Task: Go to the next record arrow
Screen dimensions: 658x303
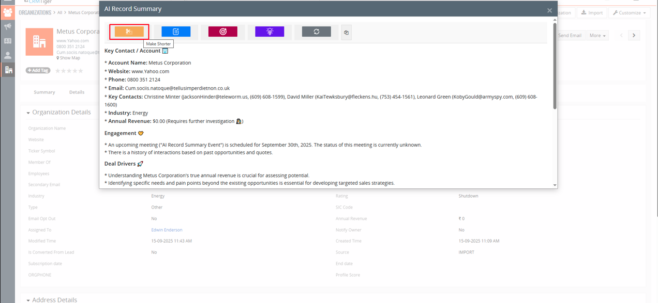Action: [634, 35]
